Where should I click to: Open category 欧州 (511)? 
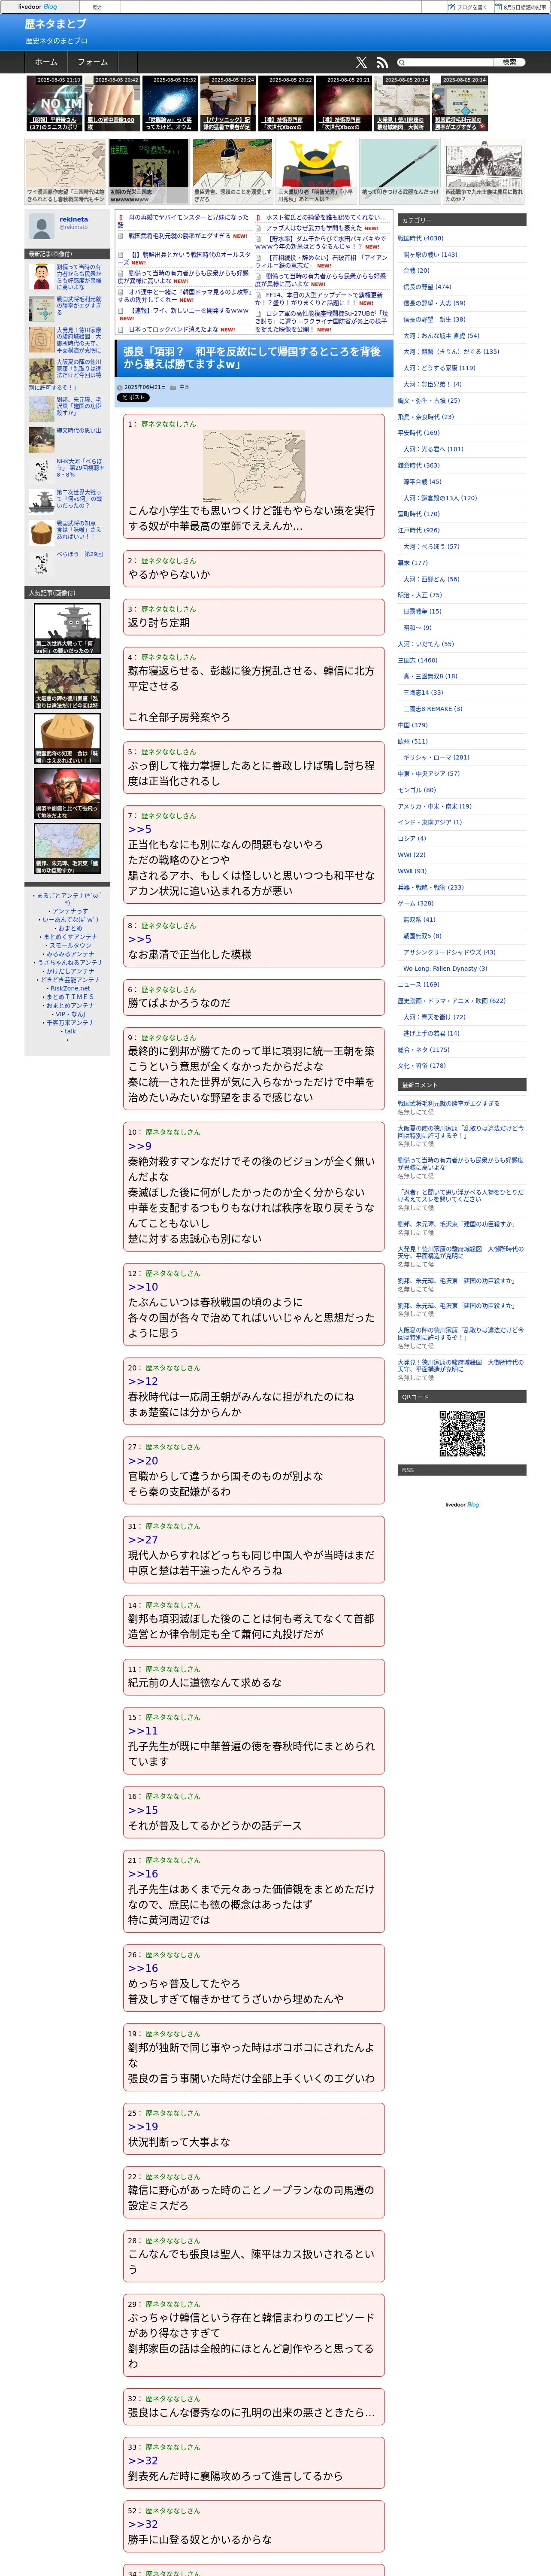click(412, 741)
